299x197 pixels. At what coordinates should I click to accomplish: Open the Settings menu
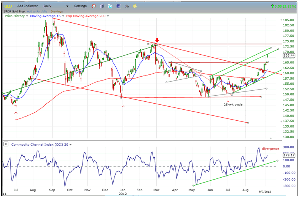pos(80,6)
